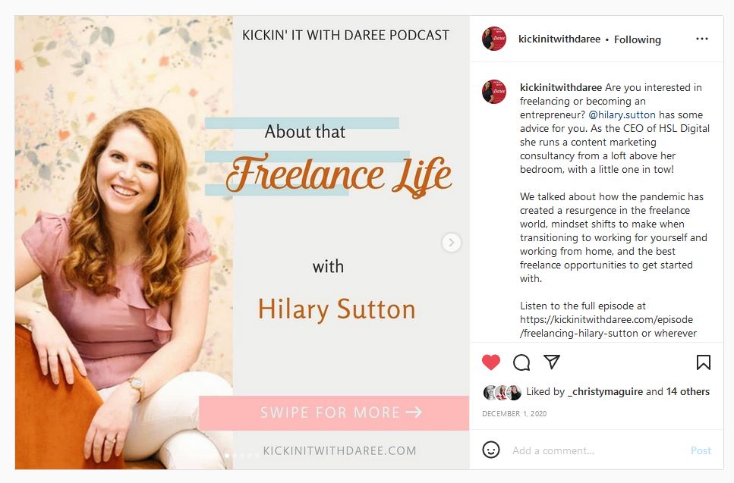Click the header profile avatar
The height and width of the screenshot is (483, 734).
pyautogui.click(x=494, y=39)
